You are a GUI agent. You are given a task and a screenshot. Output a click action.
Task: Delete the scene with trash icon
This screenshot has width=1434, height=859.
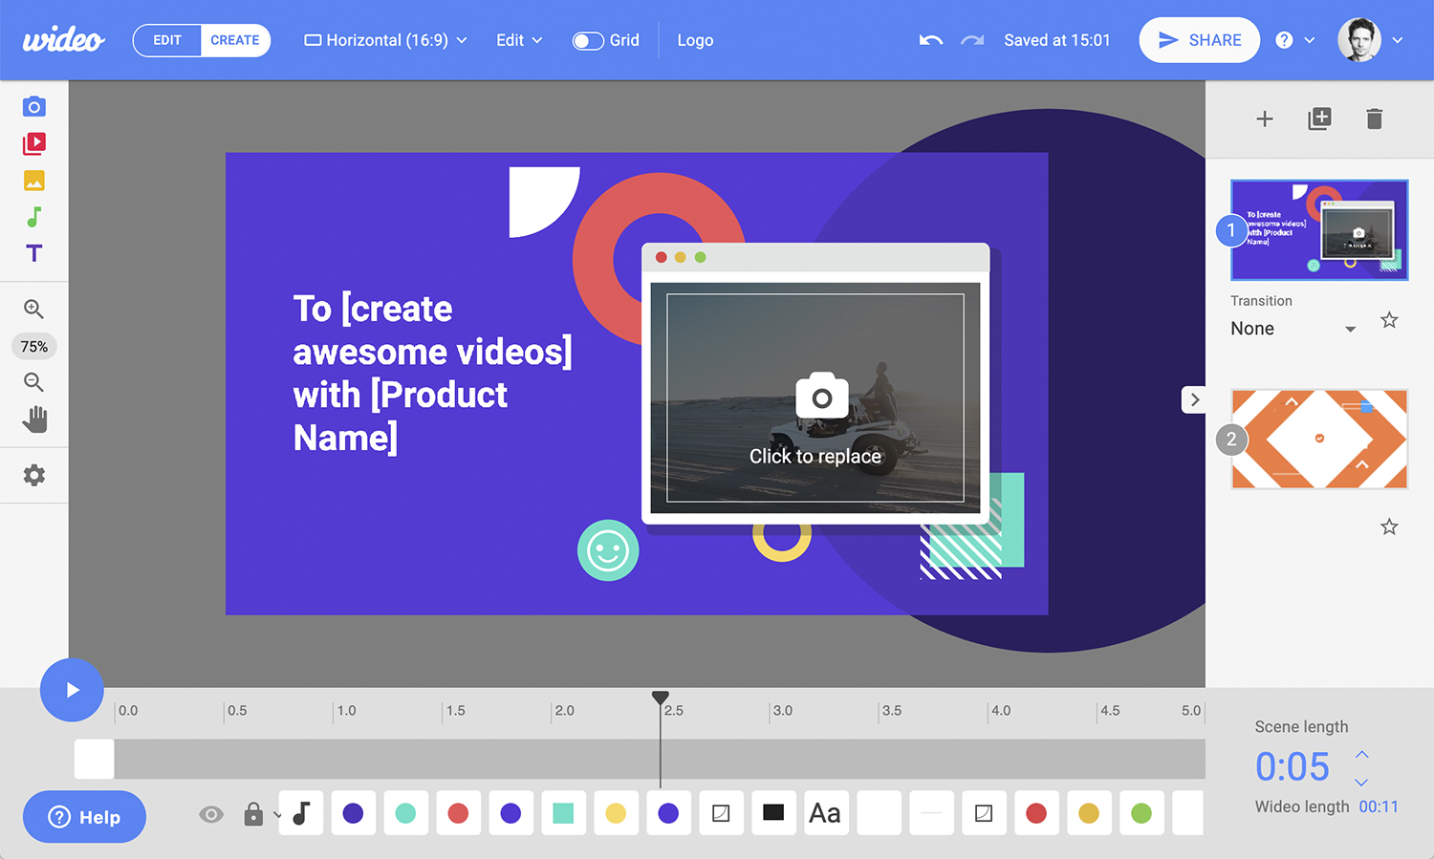(1375, 118)
